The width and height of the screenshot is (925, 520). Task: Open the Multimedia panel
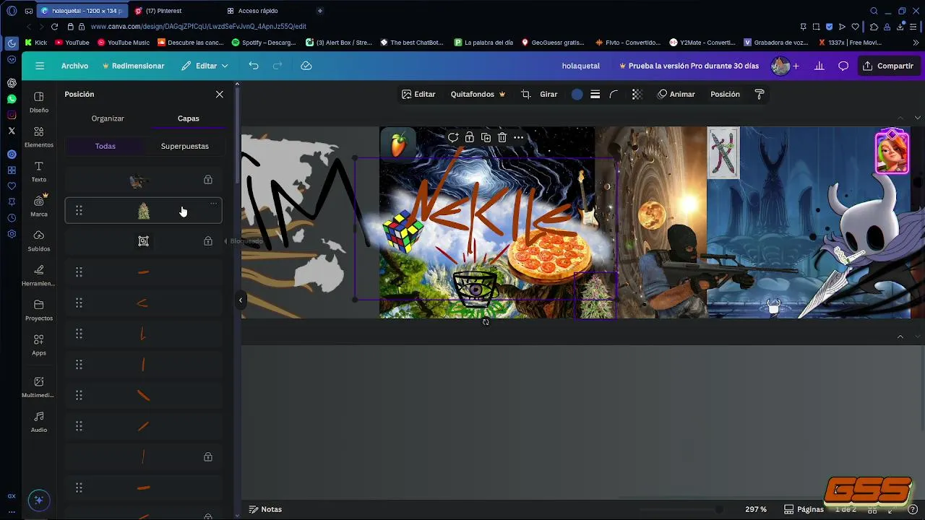click(x=39, y=387)
